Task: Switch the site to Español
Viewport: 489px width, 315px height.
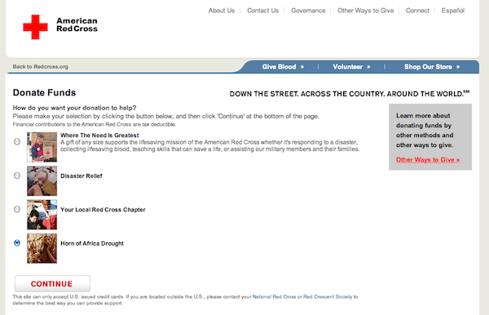Action: tap(453, 11)
